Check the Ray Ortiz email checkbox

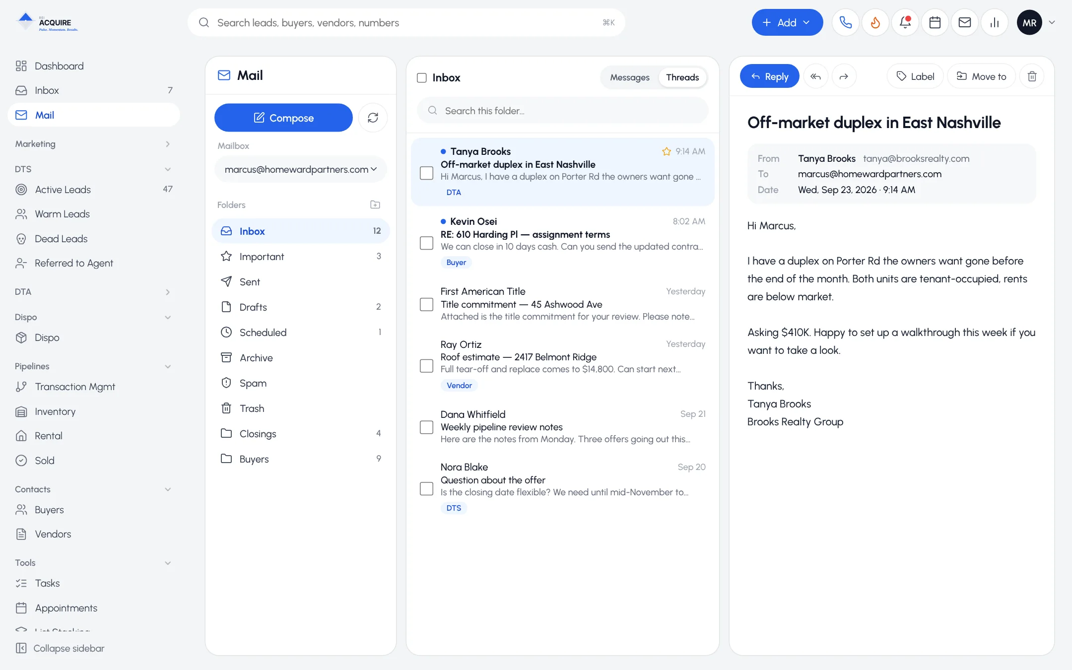pyautogui.click(x=426, y=366)
